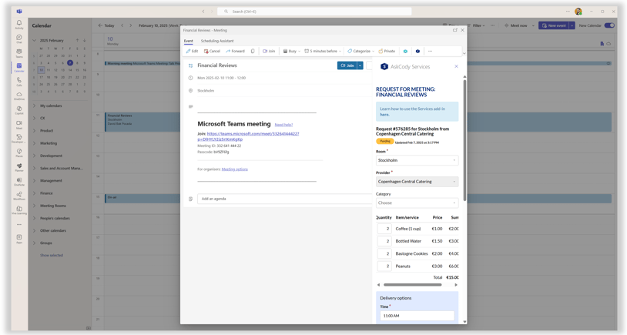
Task: Mark the meeting as Private
Action: (x=387, y=51)
